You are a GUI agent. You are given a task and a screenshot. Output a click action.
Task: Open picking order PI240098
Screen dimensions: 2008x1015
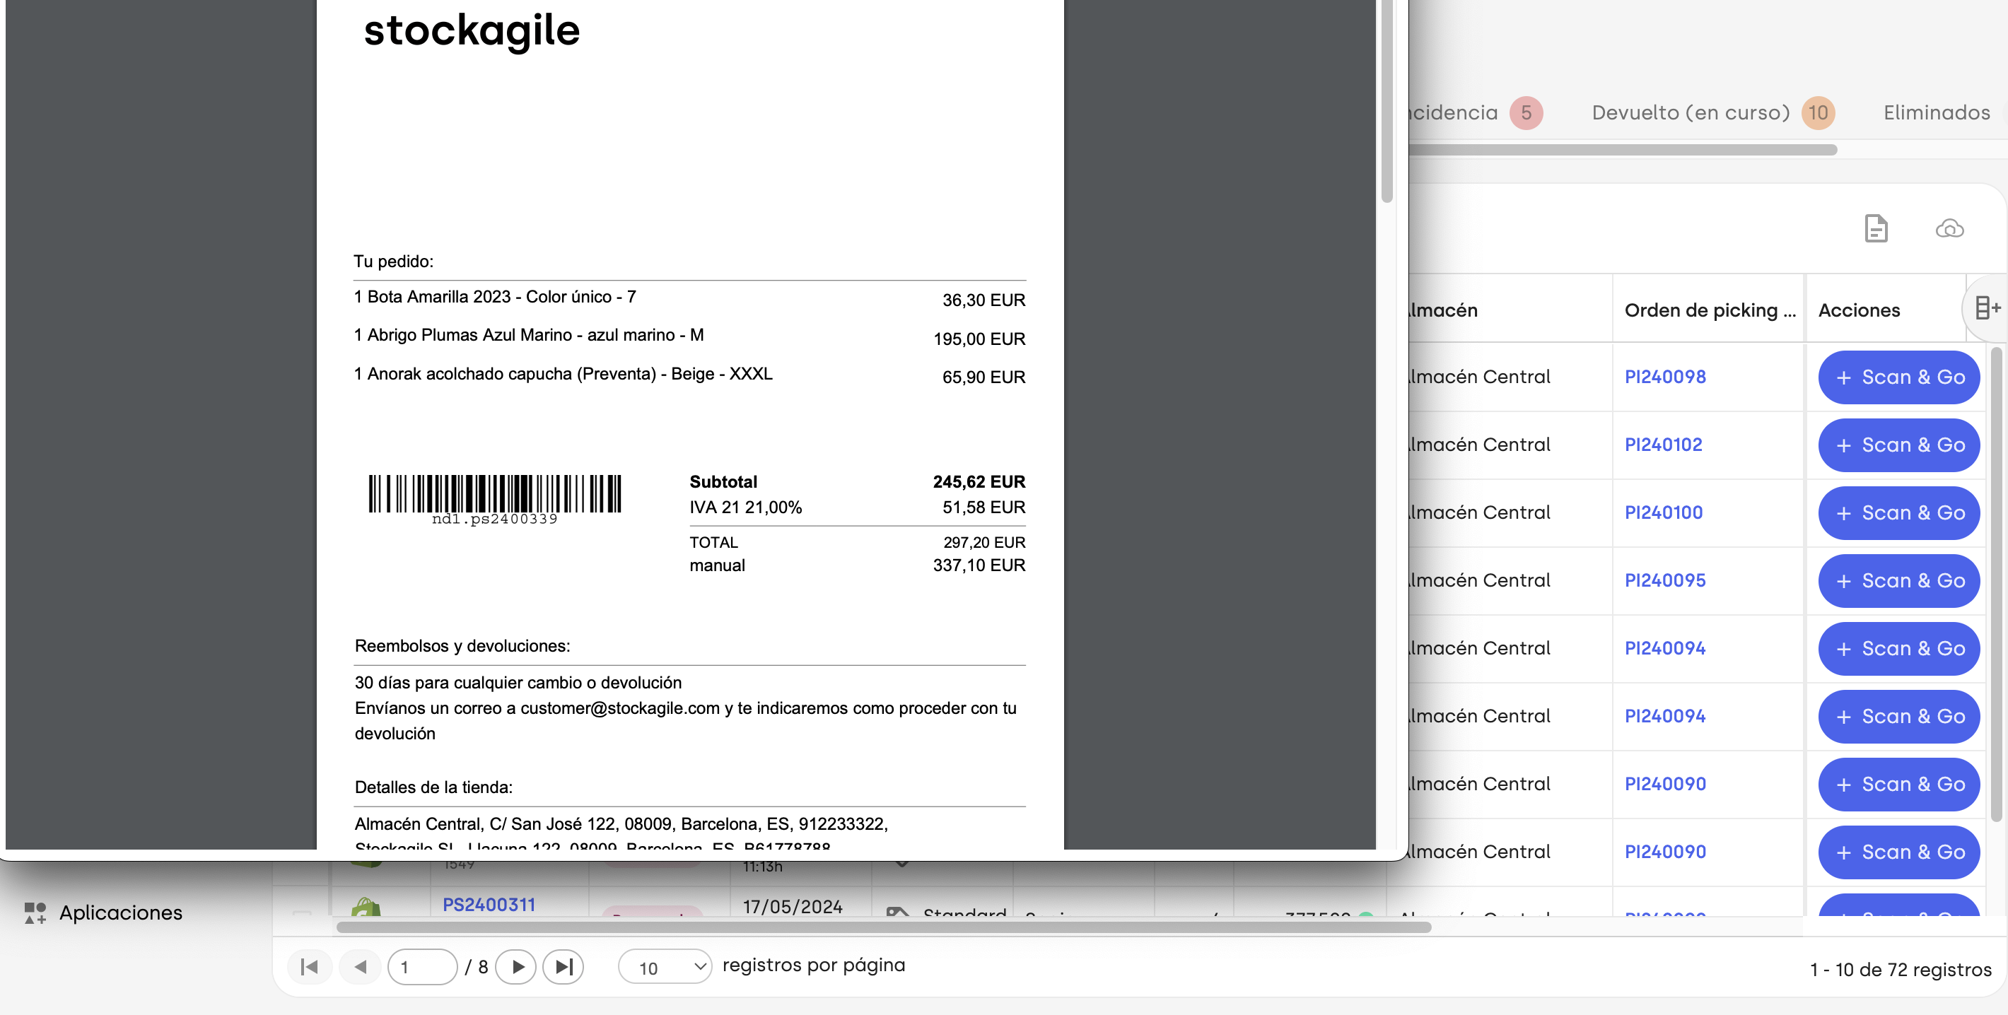1665,377
